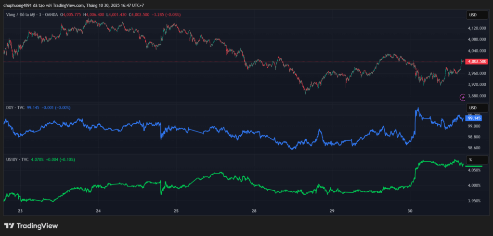Click date 24 on the time axis
The height and width of the screenshot is (236, 493).
(98, 211)
